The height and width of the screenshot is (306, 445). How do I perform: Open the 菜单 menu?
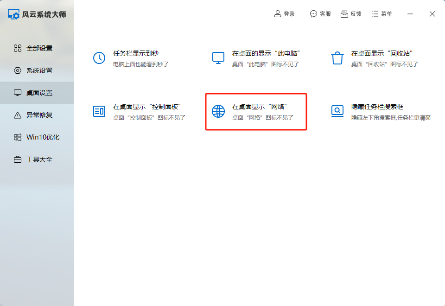pyautogui.click(x=381, y=14)
